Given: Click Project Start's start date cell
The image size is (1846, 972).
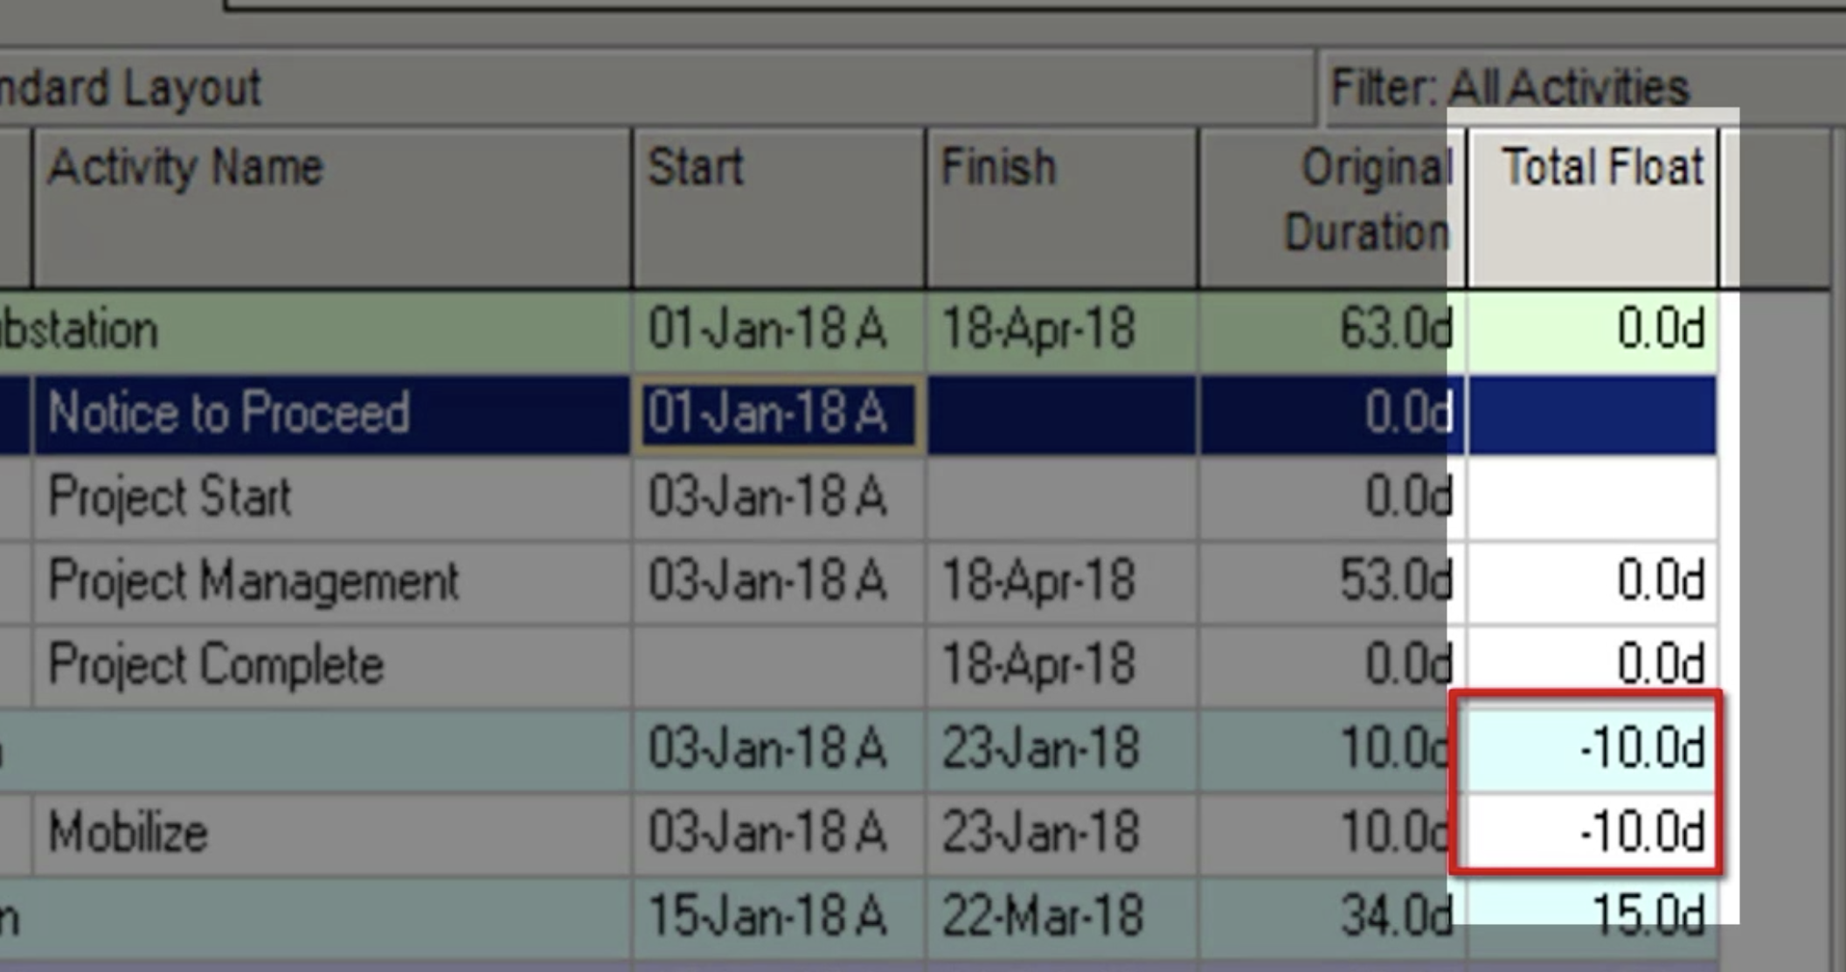Looking at the screenshot, I should pos(776,496).
